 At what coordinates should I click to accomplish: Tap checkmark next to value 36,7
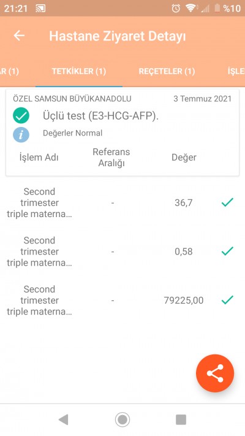click(227, 202)
